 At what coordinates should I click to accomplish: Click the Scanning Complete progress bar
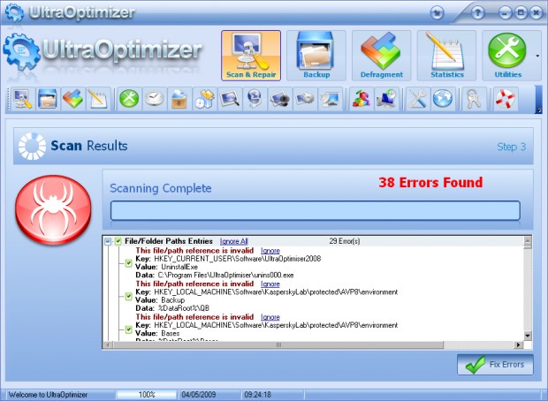(316, 210)
